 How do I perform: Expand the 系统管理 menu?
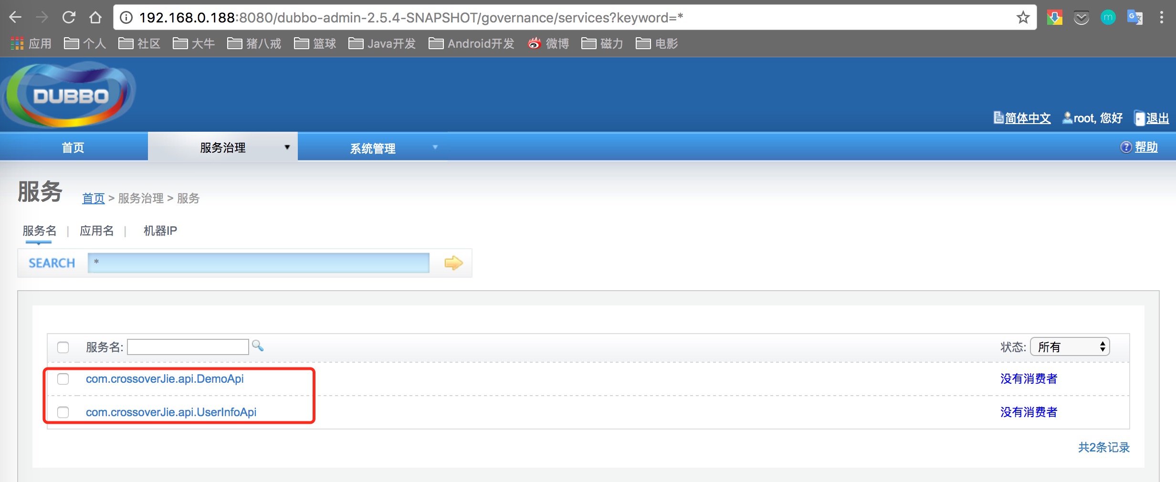pos(373,148)
